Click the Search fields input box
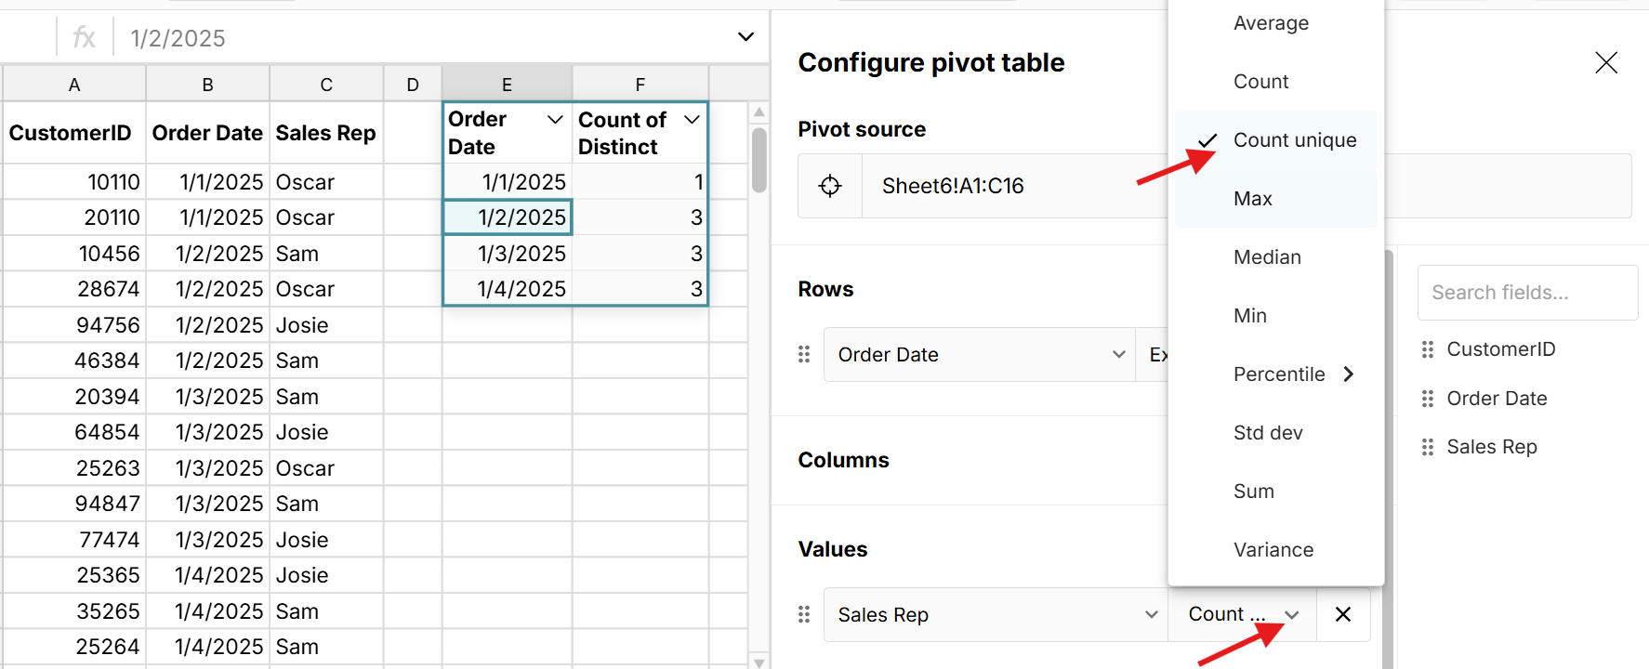 point(1526,293)
